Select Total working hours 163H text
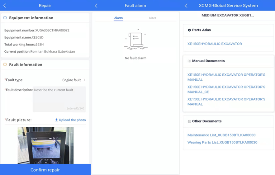This screenshot has width=275, height=175. [x=24, y=44]
